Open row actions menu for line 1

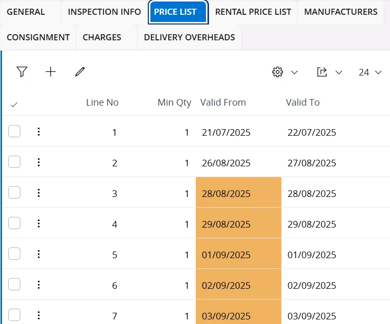[39, 132]
